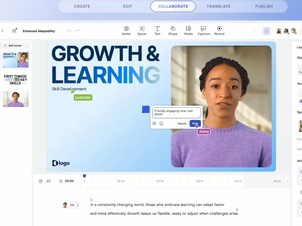Viewport: 302px width, 226px height.
Task: Click the first script line text
Action: (x=157, y=205)
